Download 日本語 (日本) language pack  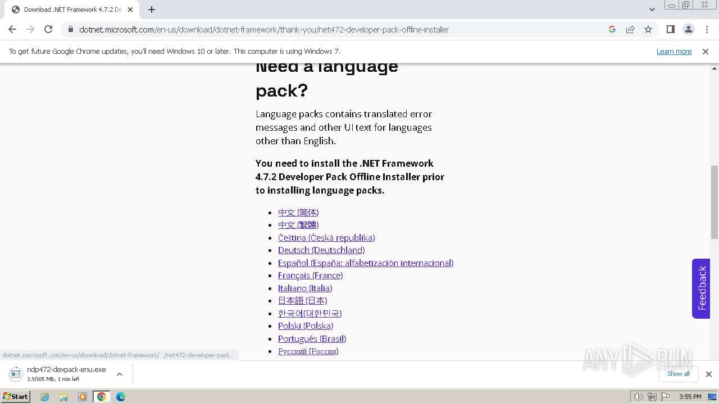click(302, 301)
